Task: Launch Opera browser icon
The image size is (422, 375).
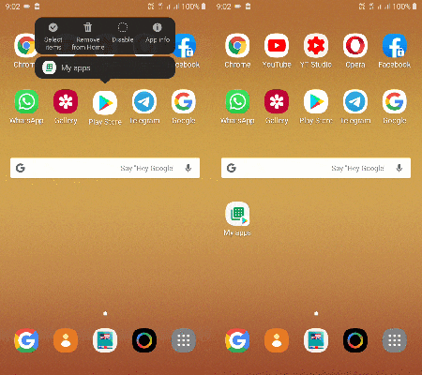Action: pyautogui.click(x=355, y=46)
